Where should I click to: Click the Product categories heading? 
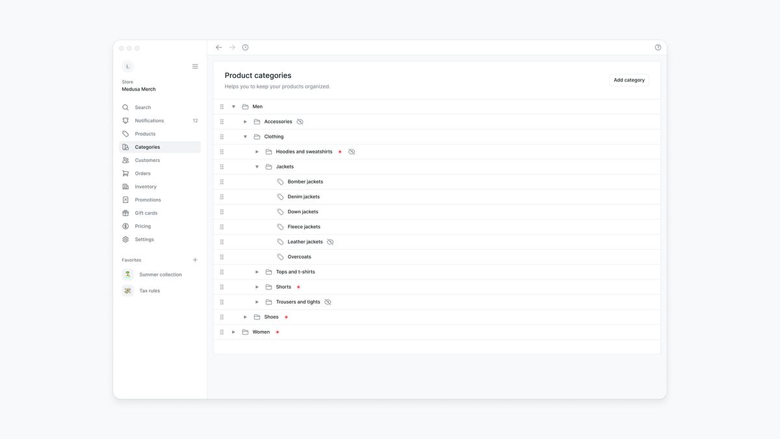(258, 75)
